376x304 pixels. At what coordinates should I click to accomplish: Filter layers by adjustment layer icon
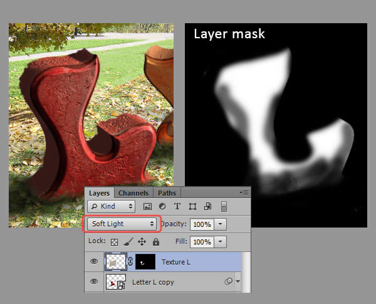[x=162, y=206]
